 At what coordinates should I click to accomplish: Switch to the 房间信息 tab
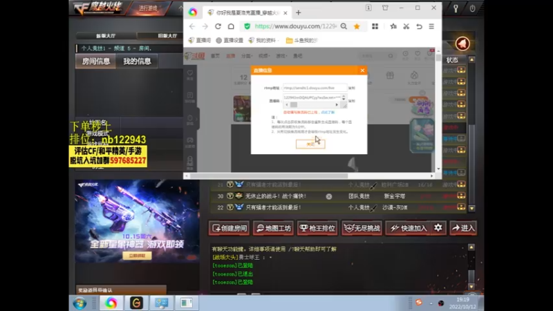point(96,62)
